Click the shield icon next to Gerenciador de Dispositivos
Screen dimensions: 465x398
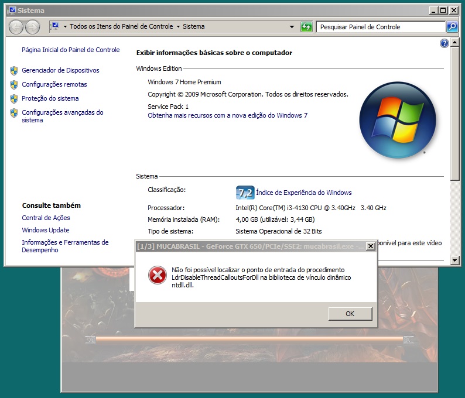(x=14, y=71)
